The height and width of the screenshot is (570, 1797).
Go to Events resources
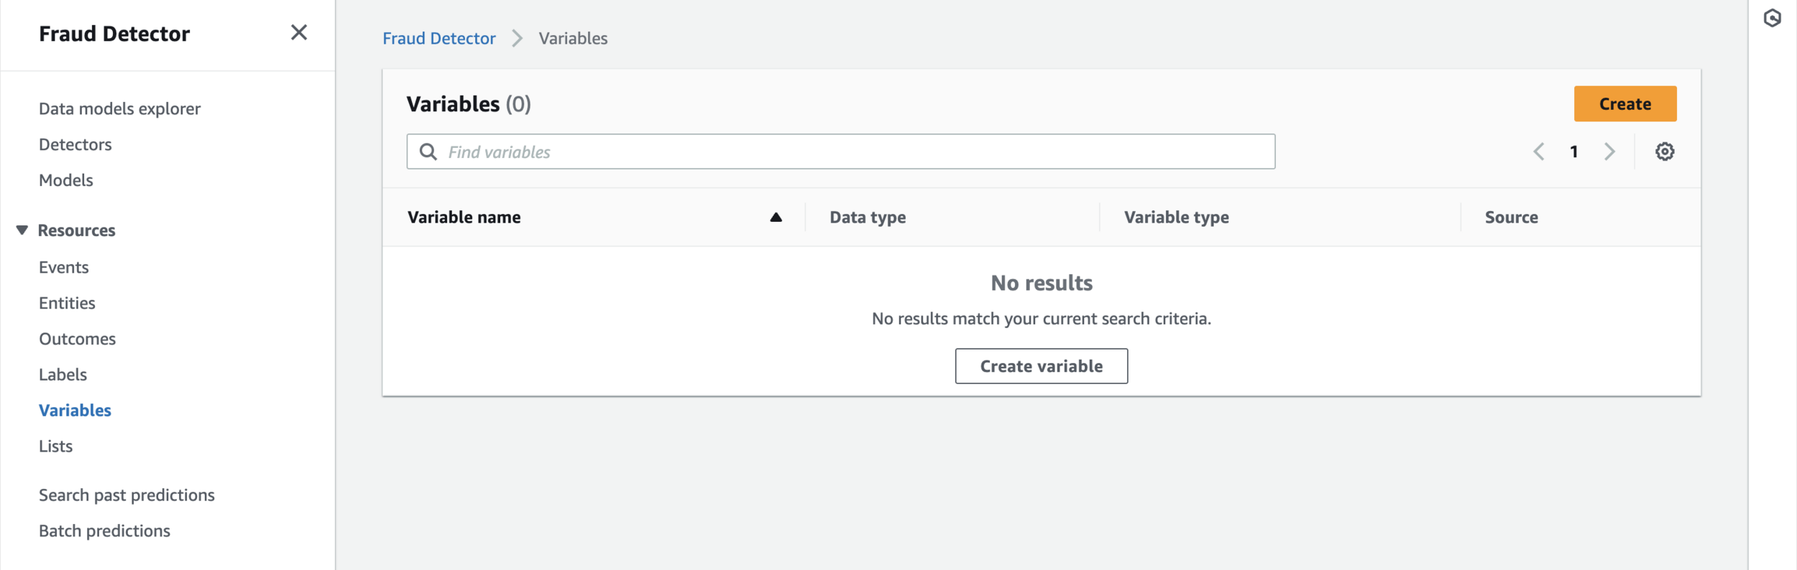[64, 267]
